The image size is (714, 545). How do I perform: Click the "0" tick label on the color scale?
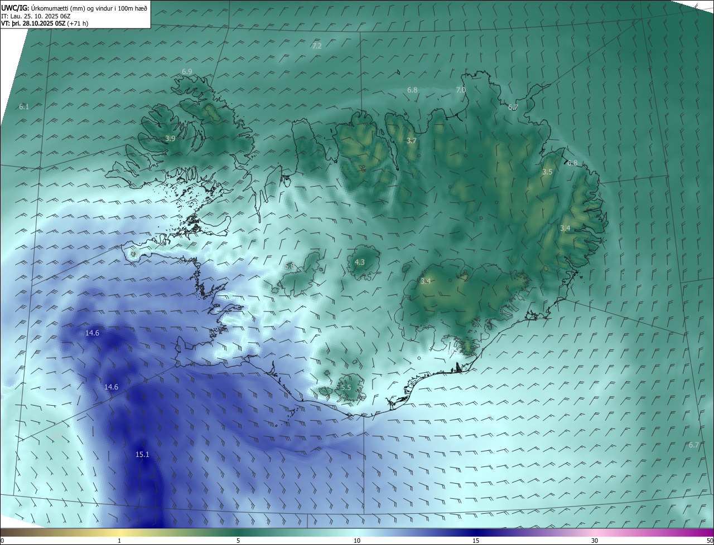(x=2, y=541)
